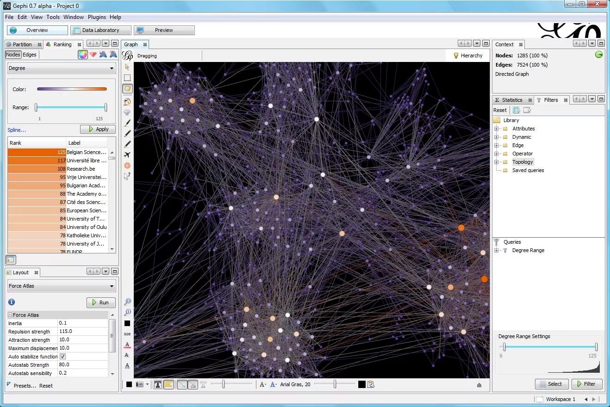Expand the Edge filter folder
The width and height of the screenshot is (610, 407).
pyautogui.click(x=497, y=145)
